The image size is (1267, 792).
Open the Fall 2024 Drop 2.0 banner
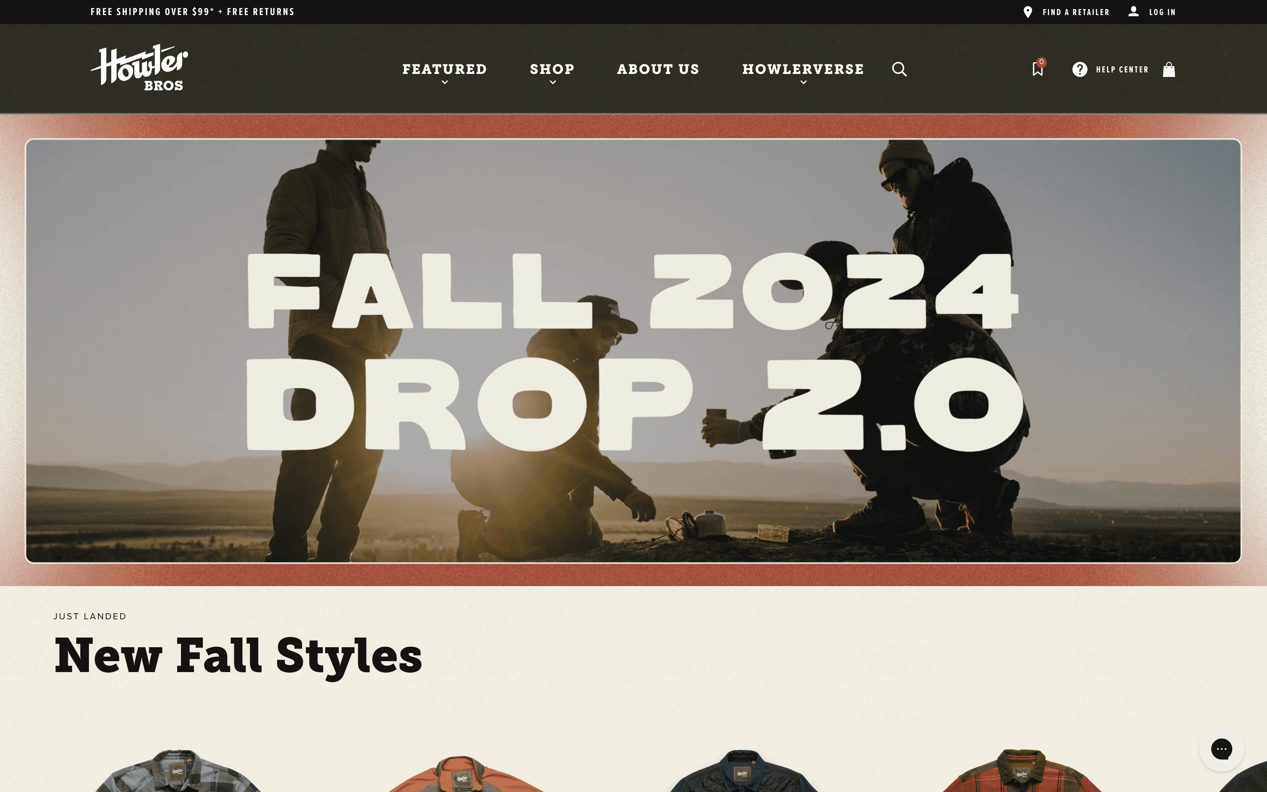point(633,351)
